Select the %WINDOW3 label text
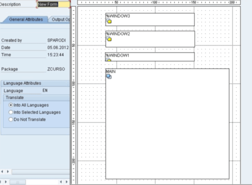This screenshot has height=185, width=252. (x=118, y=16)
